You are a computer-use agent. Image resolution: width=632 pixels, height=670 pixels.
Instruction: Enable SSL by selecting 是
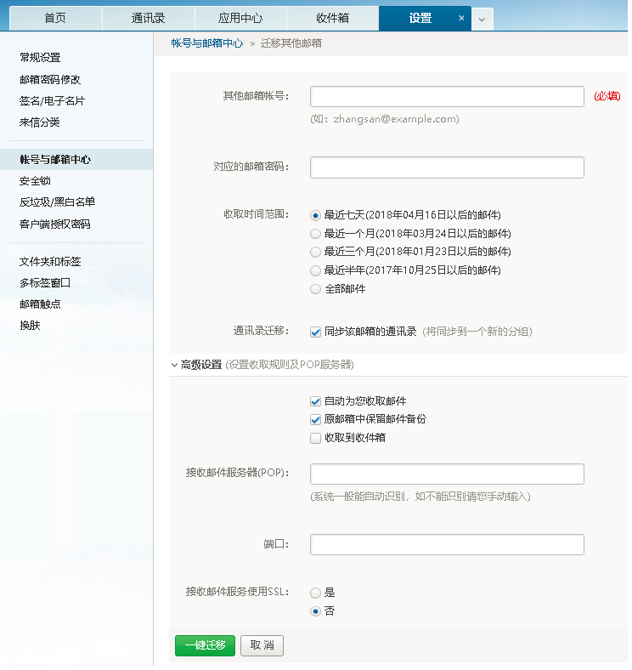pyautogui.click(x=316, y=593)
